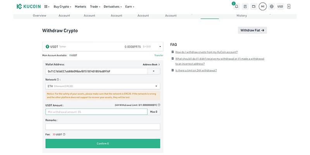Change the USD currency selector

[280, 7]
